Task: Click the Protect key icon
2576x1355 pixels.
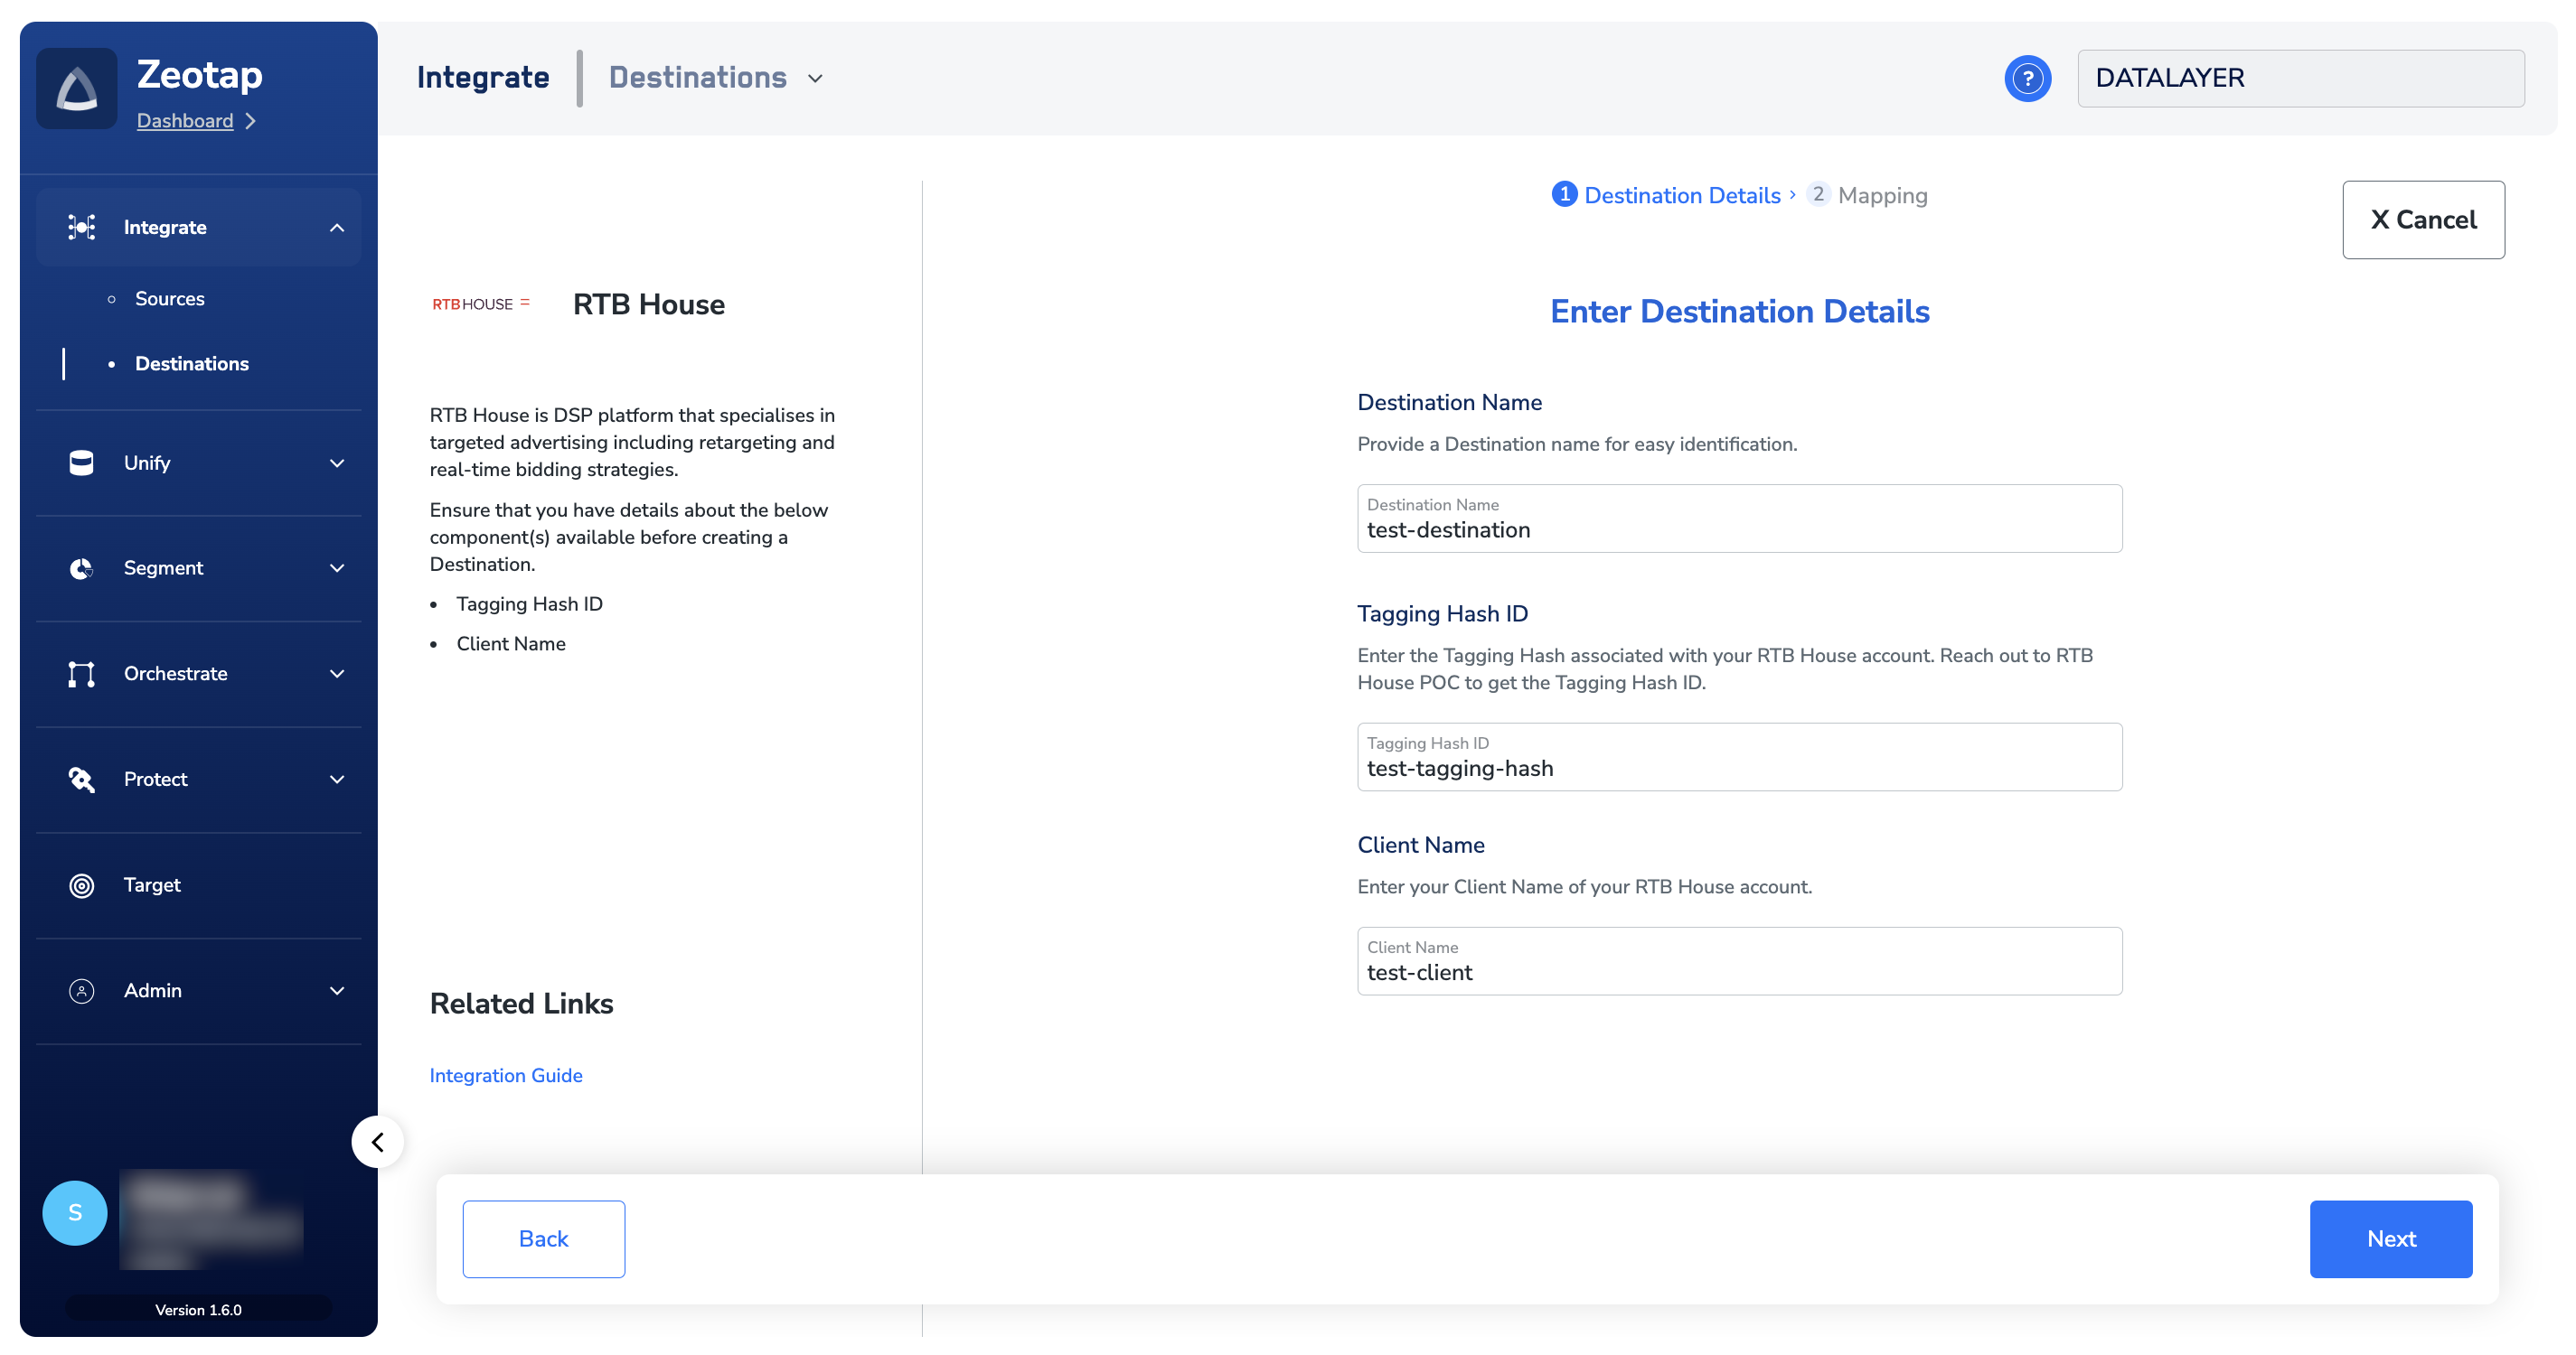Action: tap(81, 780)
